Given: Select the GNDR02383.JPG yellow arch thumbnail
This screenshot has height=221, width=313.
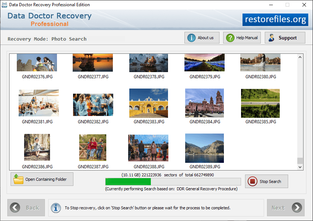Looking at the screenshot, I should click(149, 103).
